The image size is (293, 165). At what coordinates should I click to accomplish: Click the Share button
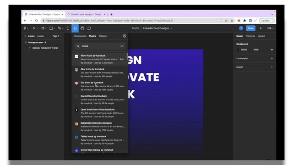pyautogui.click(x=250, y=28)
